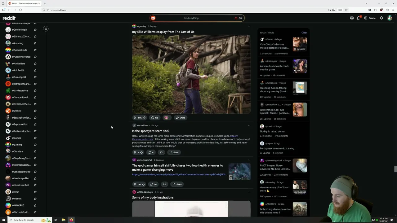The width and height of the screenshot is (397, 223).
Task: Favorite r/MMORPG with its star
Action: click(x=35, y=205)
